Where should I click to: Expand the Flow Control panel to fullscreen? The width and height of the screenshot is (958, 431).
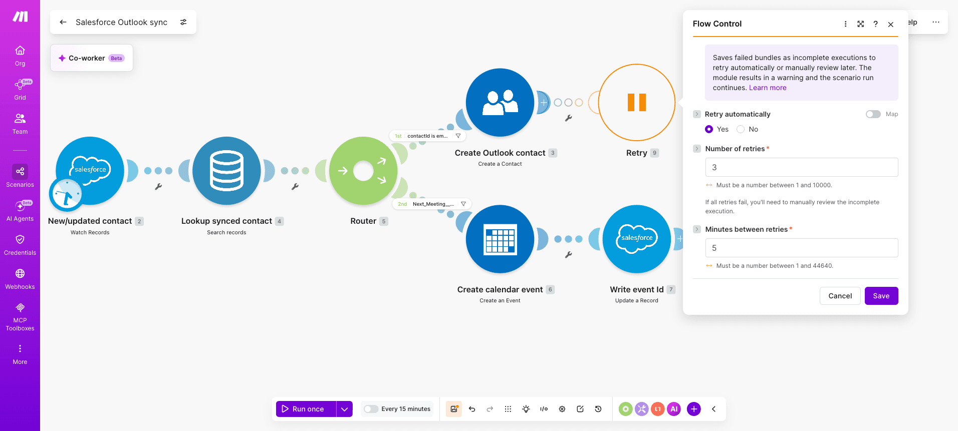click(861, 24)
